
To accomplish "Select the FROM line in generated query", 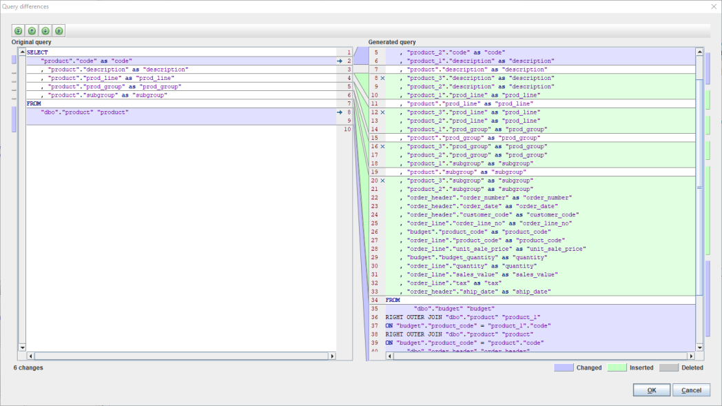I will 393,301.
